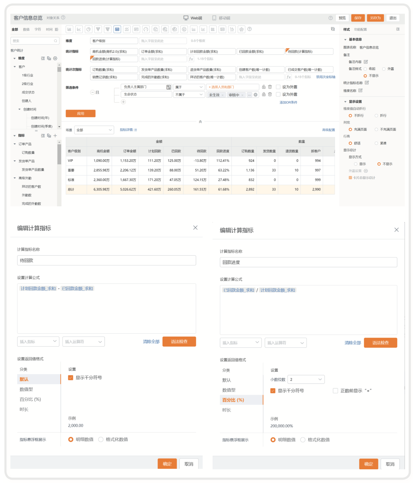Open the 高级配置 link
This screenshot has width=413, height=483.
(x=328, y=130)
